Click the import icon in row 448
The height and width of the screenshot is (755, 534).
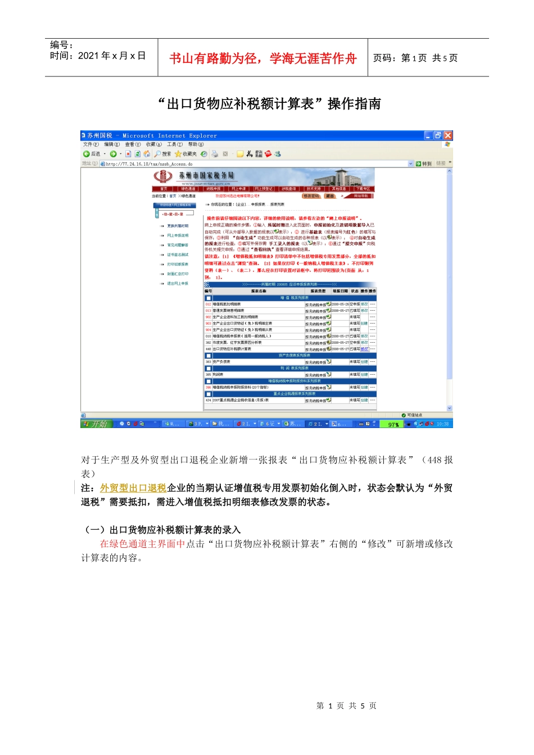(x=329, y=348)
